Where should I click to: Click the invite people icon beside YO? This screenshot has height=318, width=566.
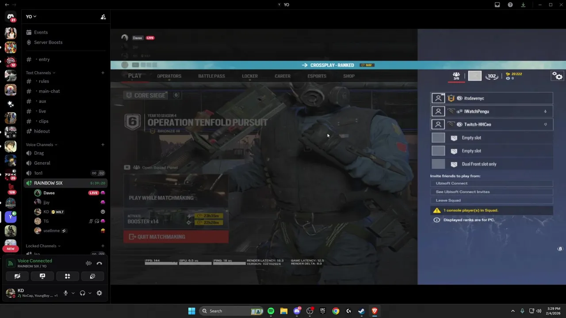[103, 17]
